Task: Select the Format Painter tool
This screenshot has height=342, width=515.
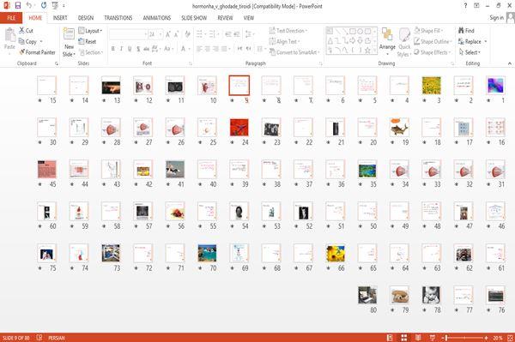Action: [x=37, y=52]
